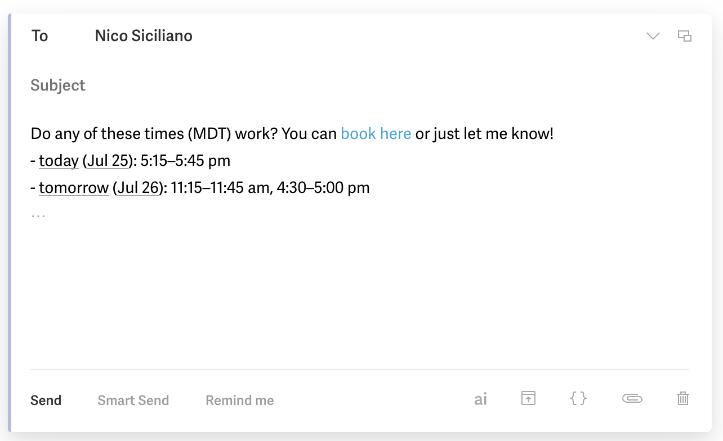Click the ai compose icon
Screen dimensions: 723x441
click(480, 400)
